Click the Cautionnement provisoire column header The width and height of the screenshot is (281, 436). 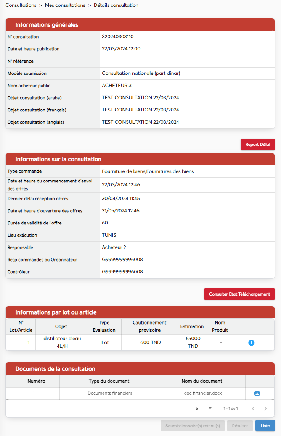tap(149, 326)
